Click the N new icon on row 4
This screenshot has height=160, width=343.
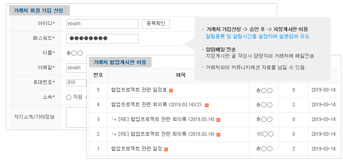pos(207,105)
